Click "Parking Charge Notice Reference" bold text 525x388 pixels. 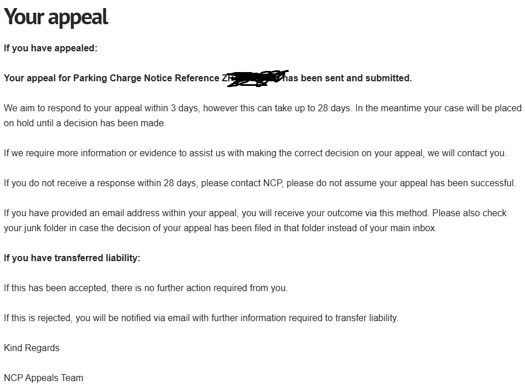point(146,78)
